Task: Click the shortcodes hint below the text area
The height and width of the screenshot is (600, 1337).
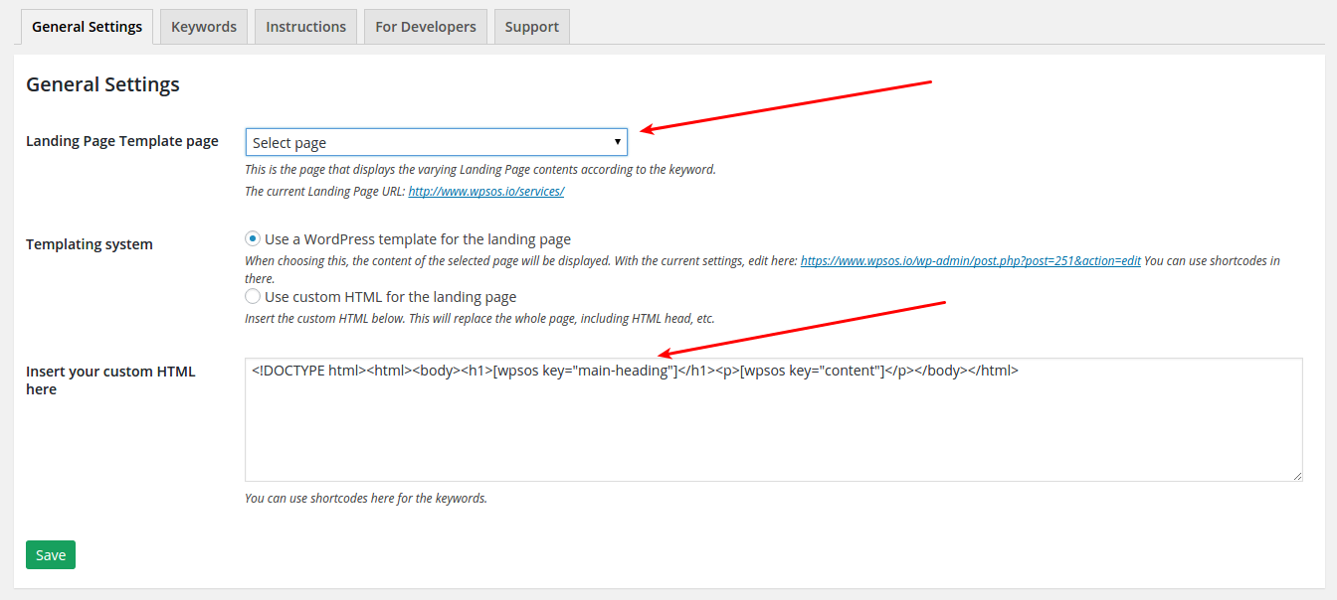Action: pyautogui.click(x=366, y=498)
